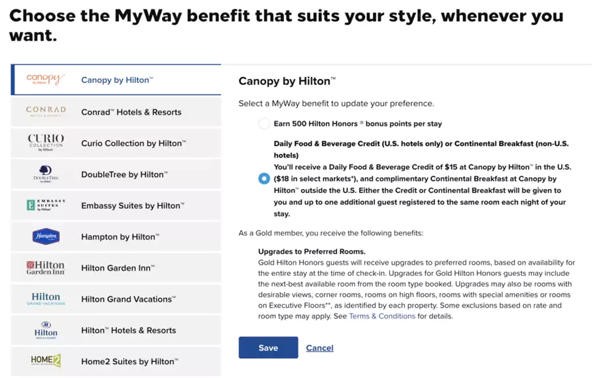Click the Hampton by Hilton logo
The width and height of the screenshot is (597, 378).
tap(46, 236)
